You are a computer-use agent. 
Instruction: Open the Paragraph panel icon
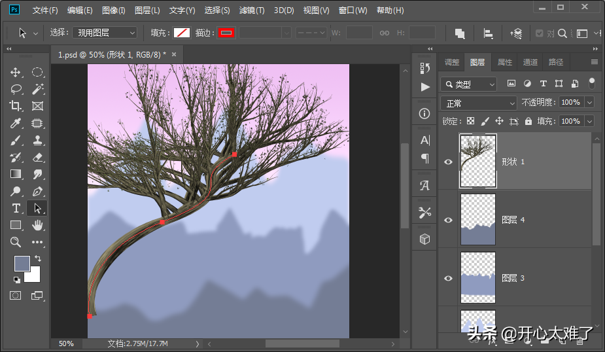425,158
